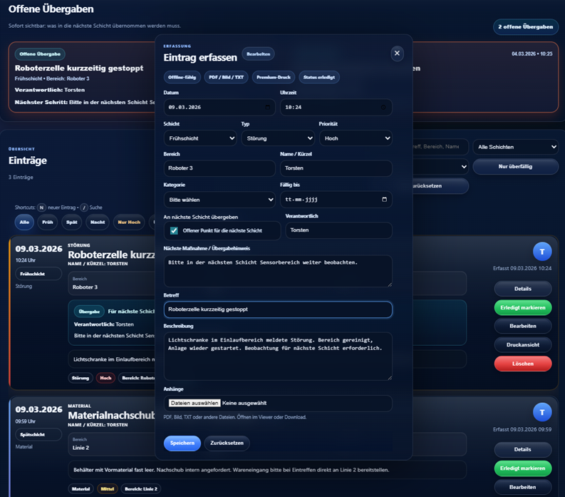The image size is (565, 497).
Task: Select the Früh shift filter tab
Action: coord(48,222)
